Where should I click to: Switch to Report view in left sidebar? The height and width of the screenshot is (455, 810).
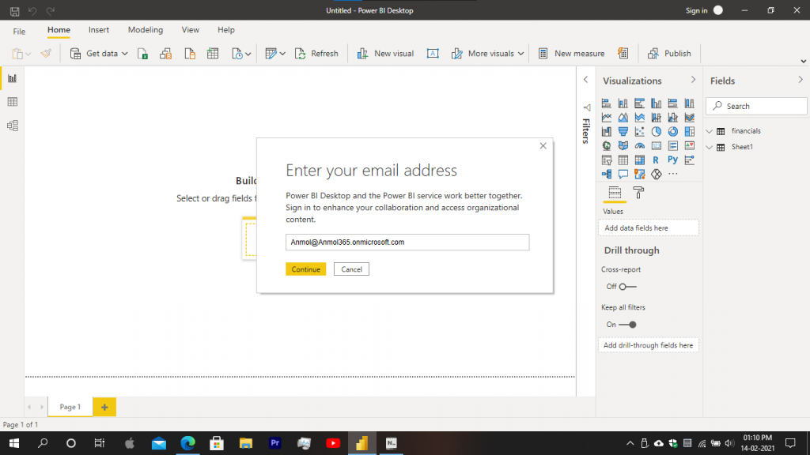(13, 78)
